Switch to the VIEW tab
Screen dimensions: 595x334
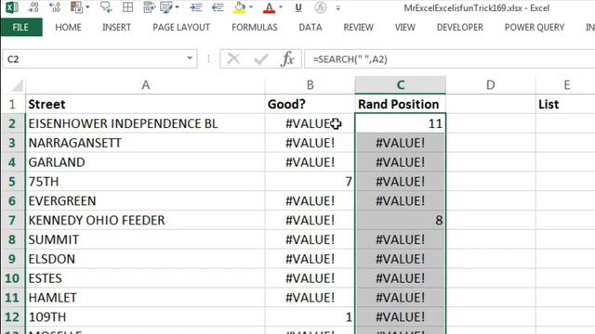click(x=405, y=27)
